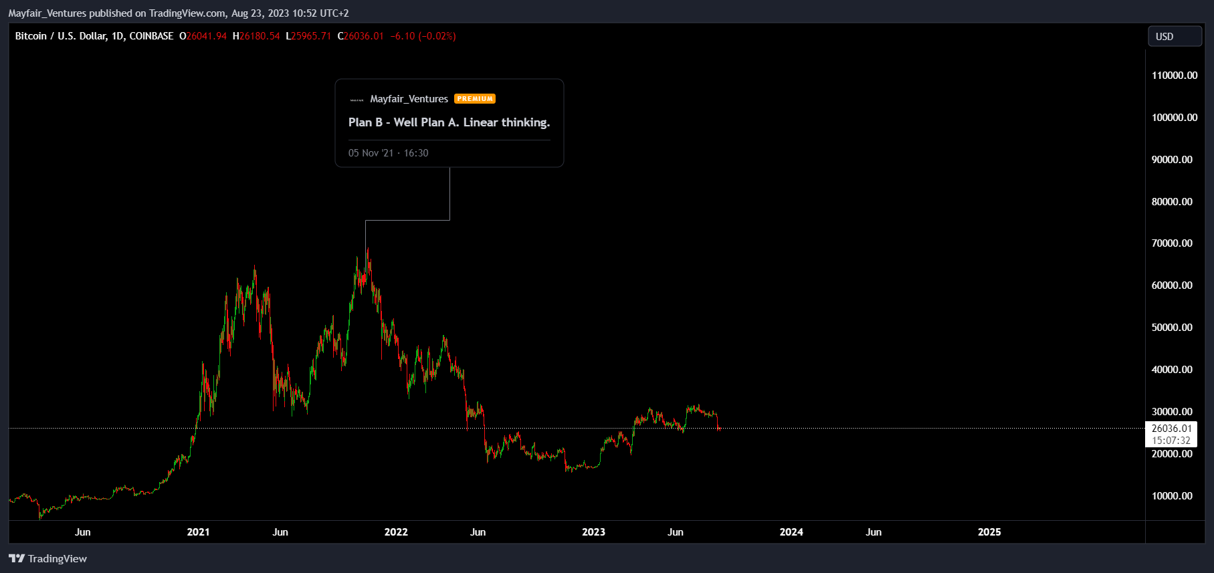Click the note date '05 Nov '21 · 16:30'
This screenshot has width=1214, height=573.
tap(388, 153)
